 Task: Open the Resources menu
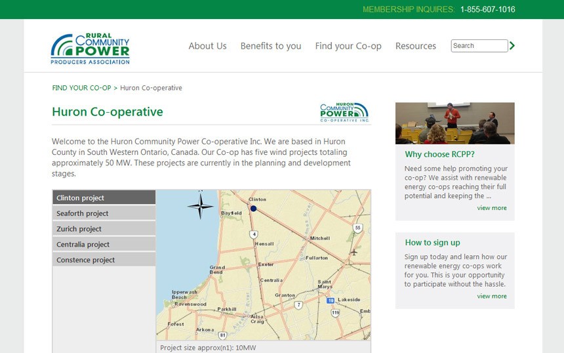click(416, 46)
